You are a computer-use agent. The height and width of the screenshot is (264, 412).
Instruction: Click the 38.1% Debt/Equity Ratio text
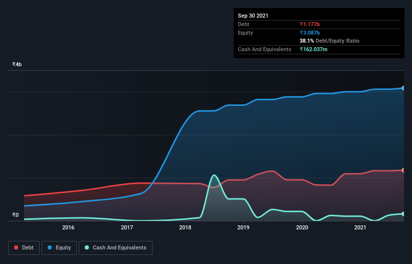click(329, 41)
